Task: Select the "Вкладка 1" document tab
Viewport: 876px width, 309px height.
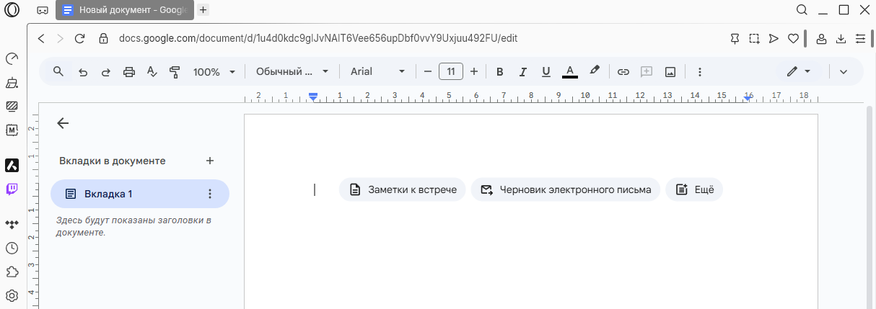Action: pos(140,194)
